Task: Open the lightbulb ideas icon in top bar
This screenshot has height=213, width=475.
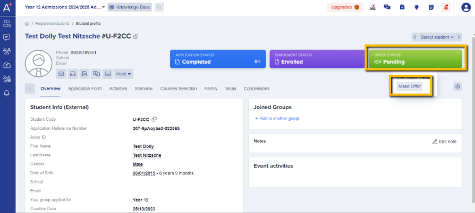Action: pyautogui.click(x=417, y=7)
